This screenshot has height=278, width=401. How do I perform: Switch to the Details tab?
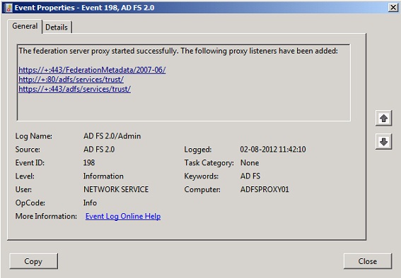point(57,27)
